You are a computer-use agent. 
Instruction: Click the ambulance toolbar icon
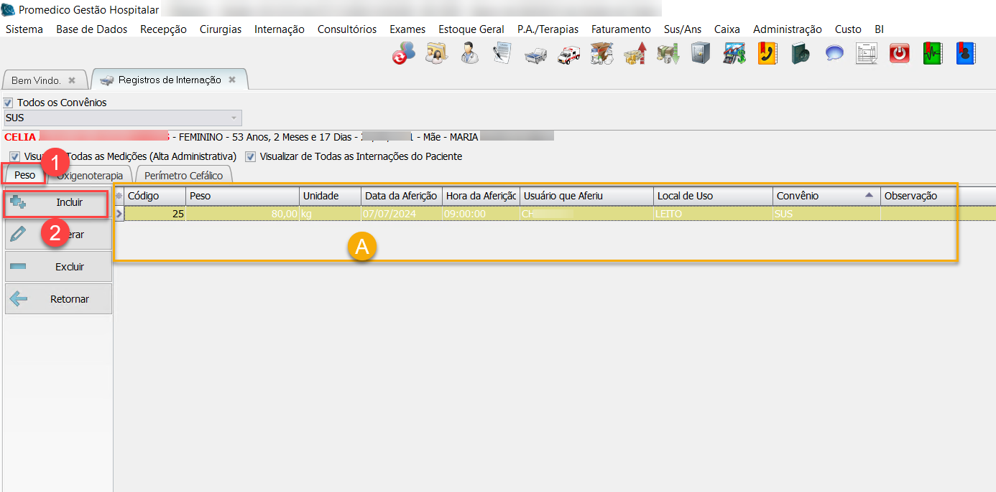[x=568, y=54]
